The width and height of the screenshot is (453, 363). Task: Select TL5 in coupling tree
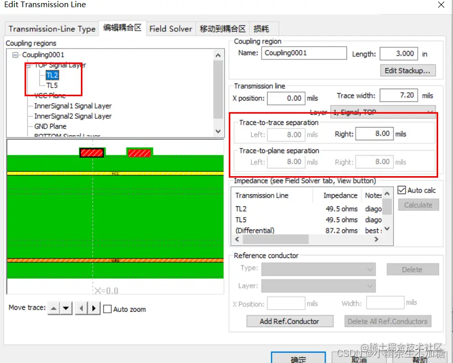[x=52, y=86]
